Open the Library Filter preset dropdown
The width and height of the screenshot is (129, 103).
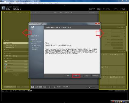coord(92,12)
